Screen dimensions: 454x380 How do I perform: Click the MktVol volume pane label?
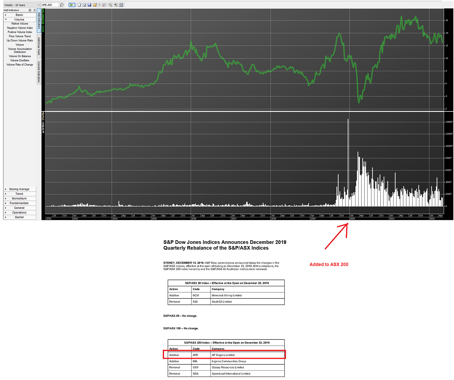43,123
